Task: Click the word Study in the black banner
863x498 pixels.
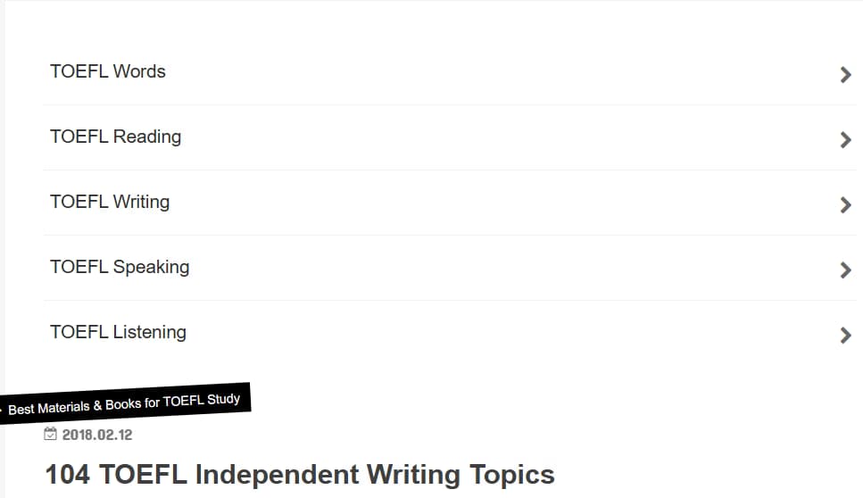Action: [224, 399]
